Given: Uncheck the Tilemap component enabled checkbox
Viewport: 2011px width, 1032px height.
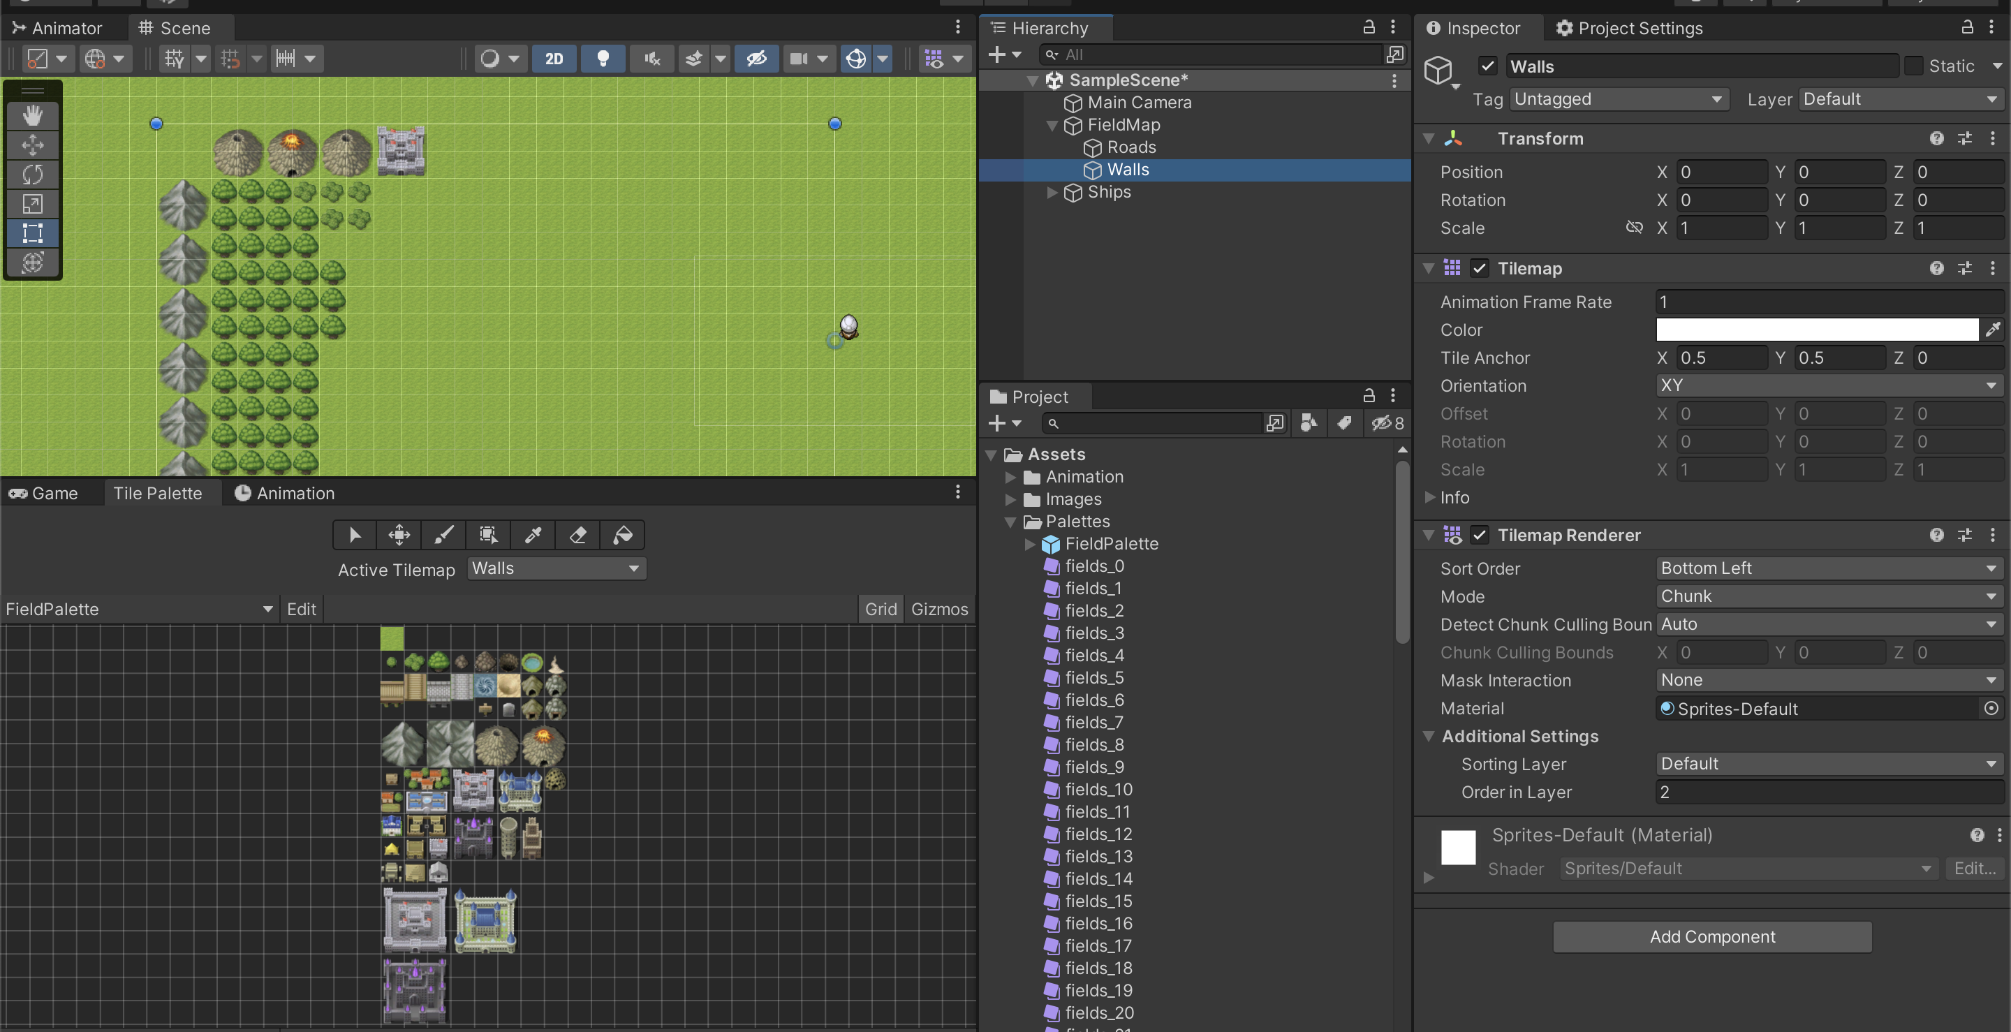Looking at the screenshot, I should (x=1480, y=269).
